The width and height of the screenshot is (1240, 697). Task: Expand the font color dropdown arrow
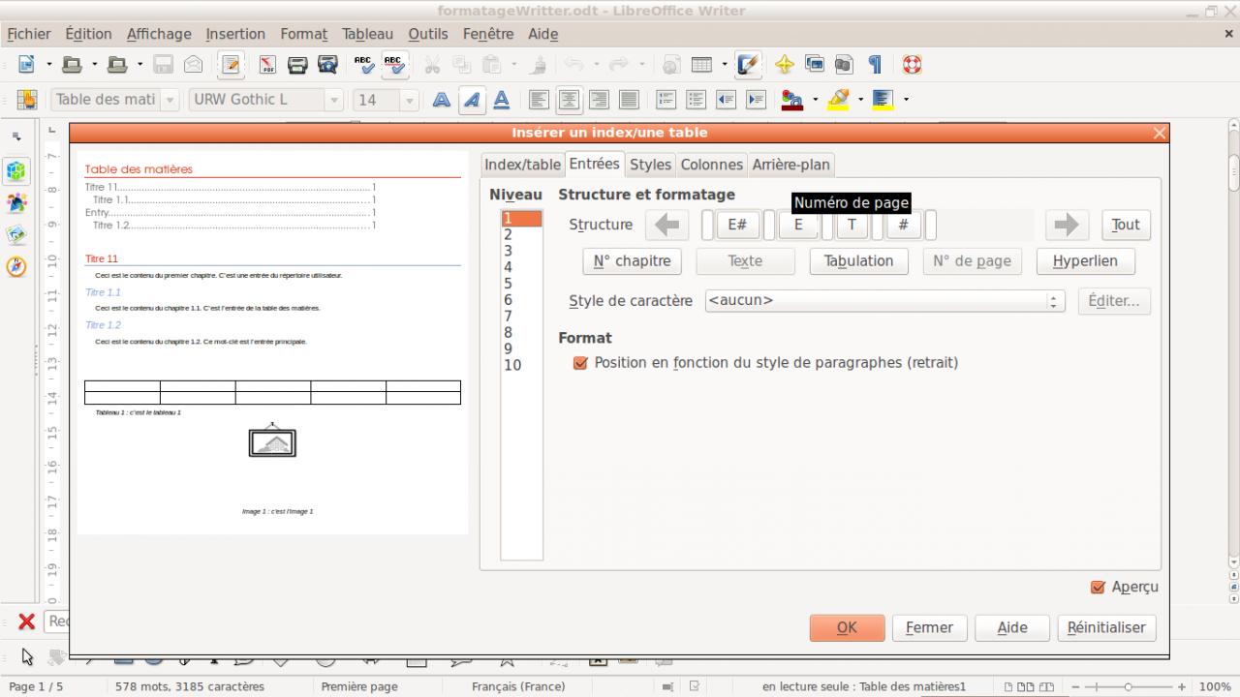(815, 100)
